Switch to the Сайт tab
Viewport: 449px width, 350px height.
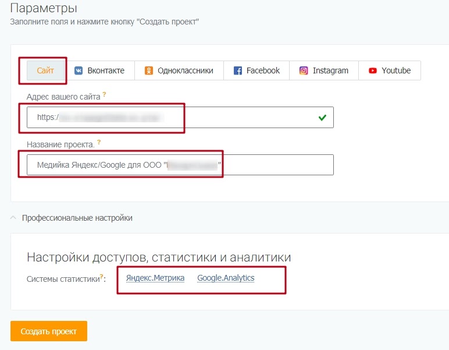point(45,70)
